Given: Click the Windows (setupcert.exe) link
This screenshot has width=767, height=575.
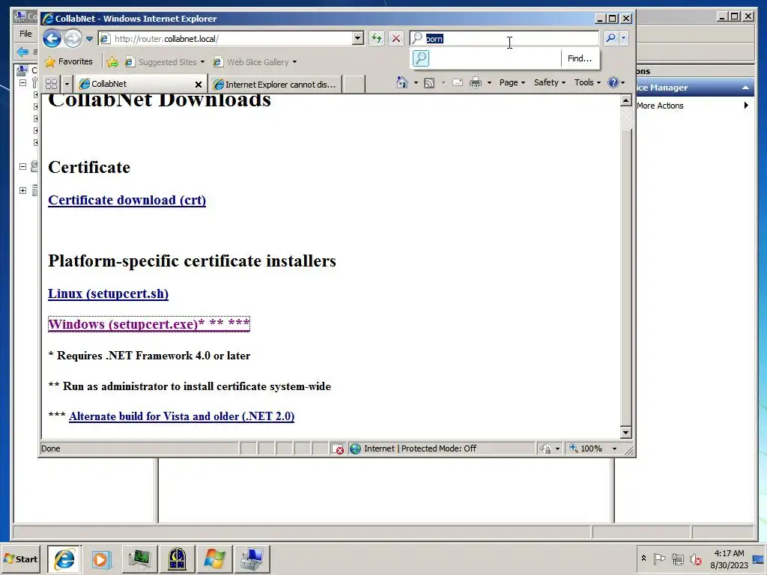Looking at the screenshot, I should click(149, 324).
